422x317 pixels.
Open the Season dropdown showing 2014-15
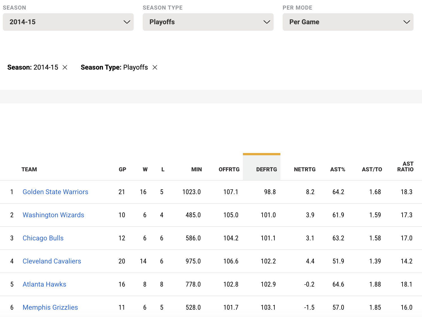pos(68,22)
